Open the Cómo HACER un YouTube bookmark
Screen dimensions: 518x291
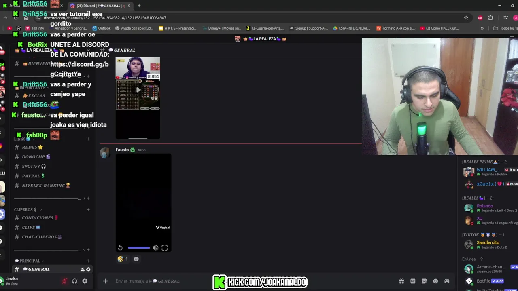point(439,28)
